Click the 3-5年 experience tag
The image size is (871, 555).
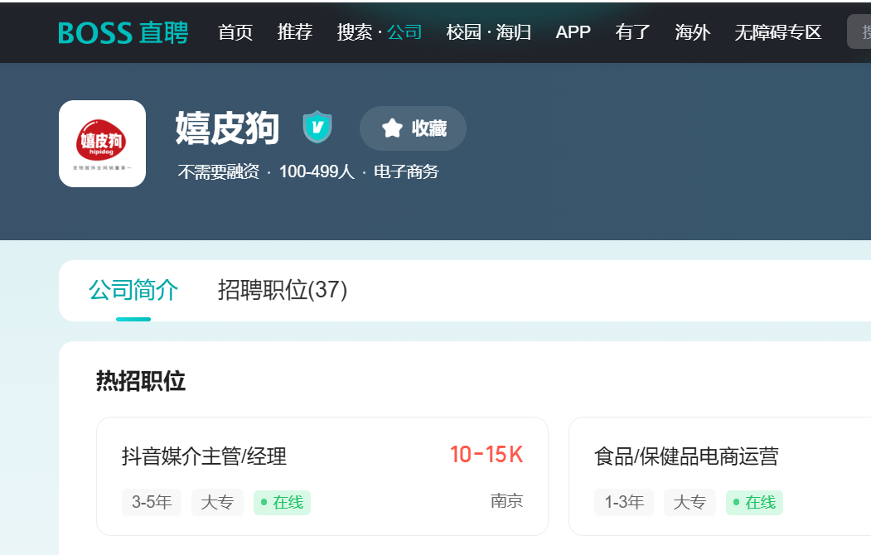[x=152, y=502]
